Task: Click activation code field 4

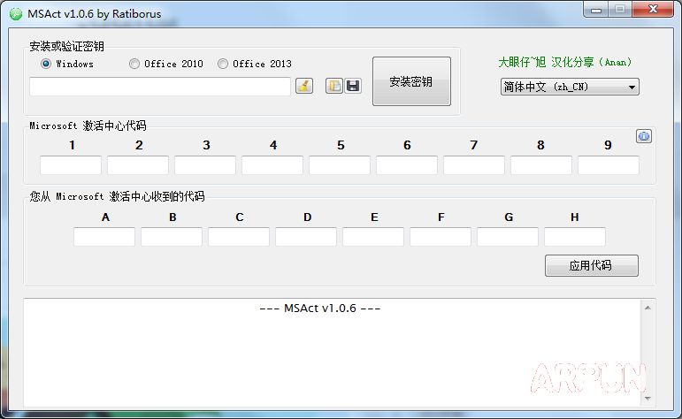Action: coord(272,165)
